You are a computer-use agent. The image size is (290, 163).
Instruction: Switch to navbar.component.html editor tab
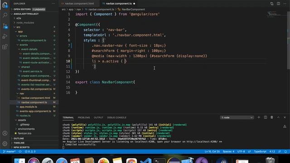click(x=79, y=4)
